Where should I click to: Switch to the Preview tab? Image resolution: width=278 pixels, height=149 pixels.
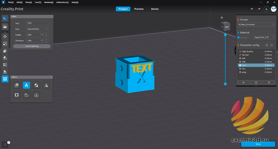point(139,9)
